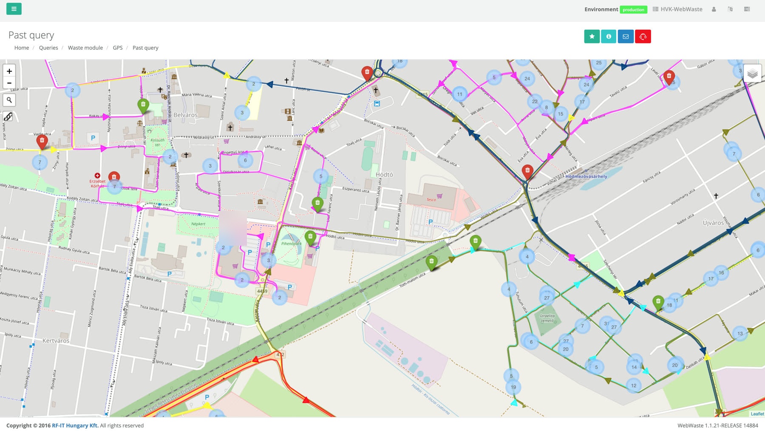Click Erzsébet Kórház hospital icon
Image resolution: width=765 pixels, height=431 pixels.
(x=97, y=176)
